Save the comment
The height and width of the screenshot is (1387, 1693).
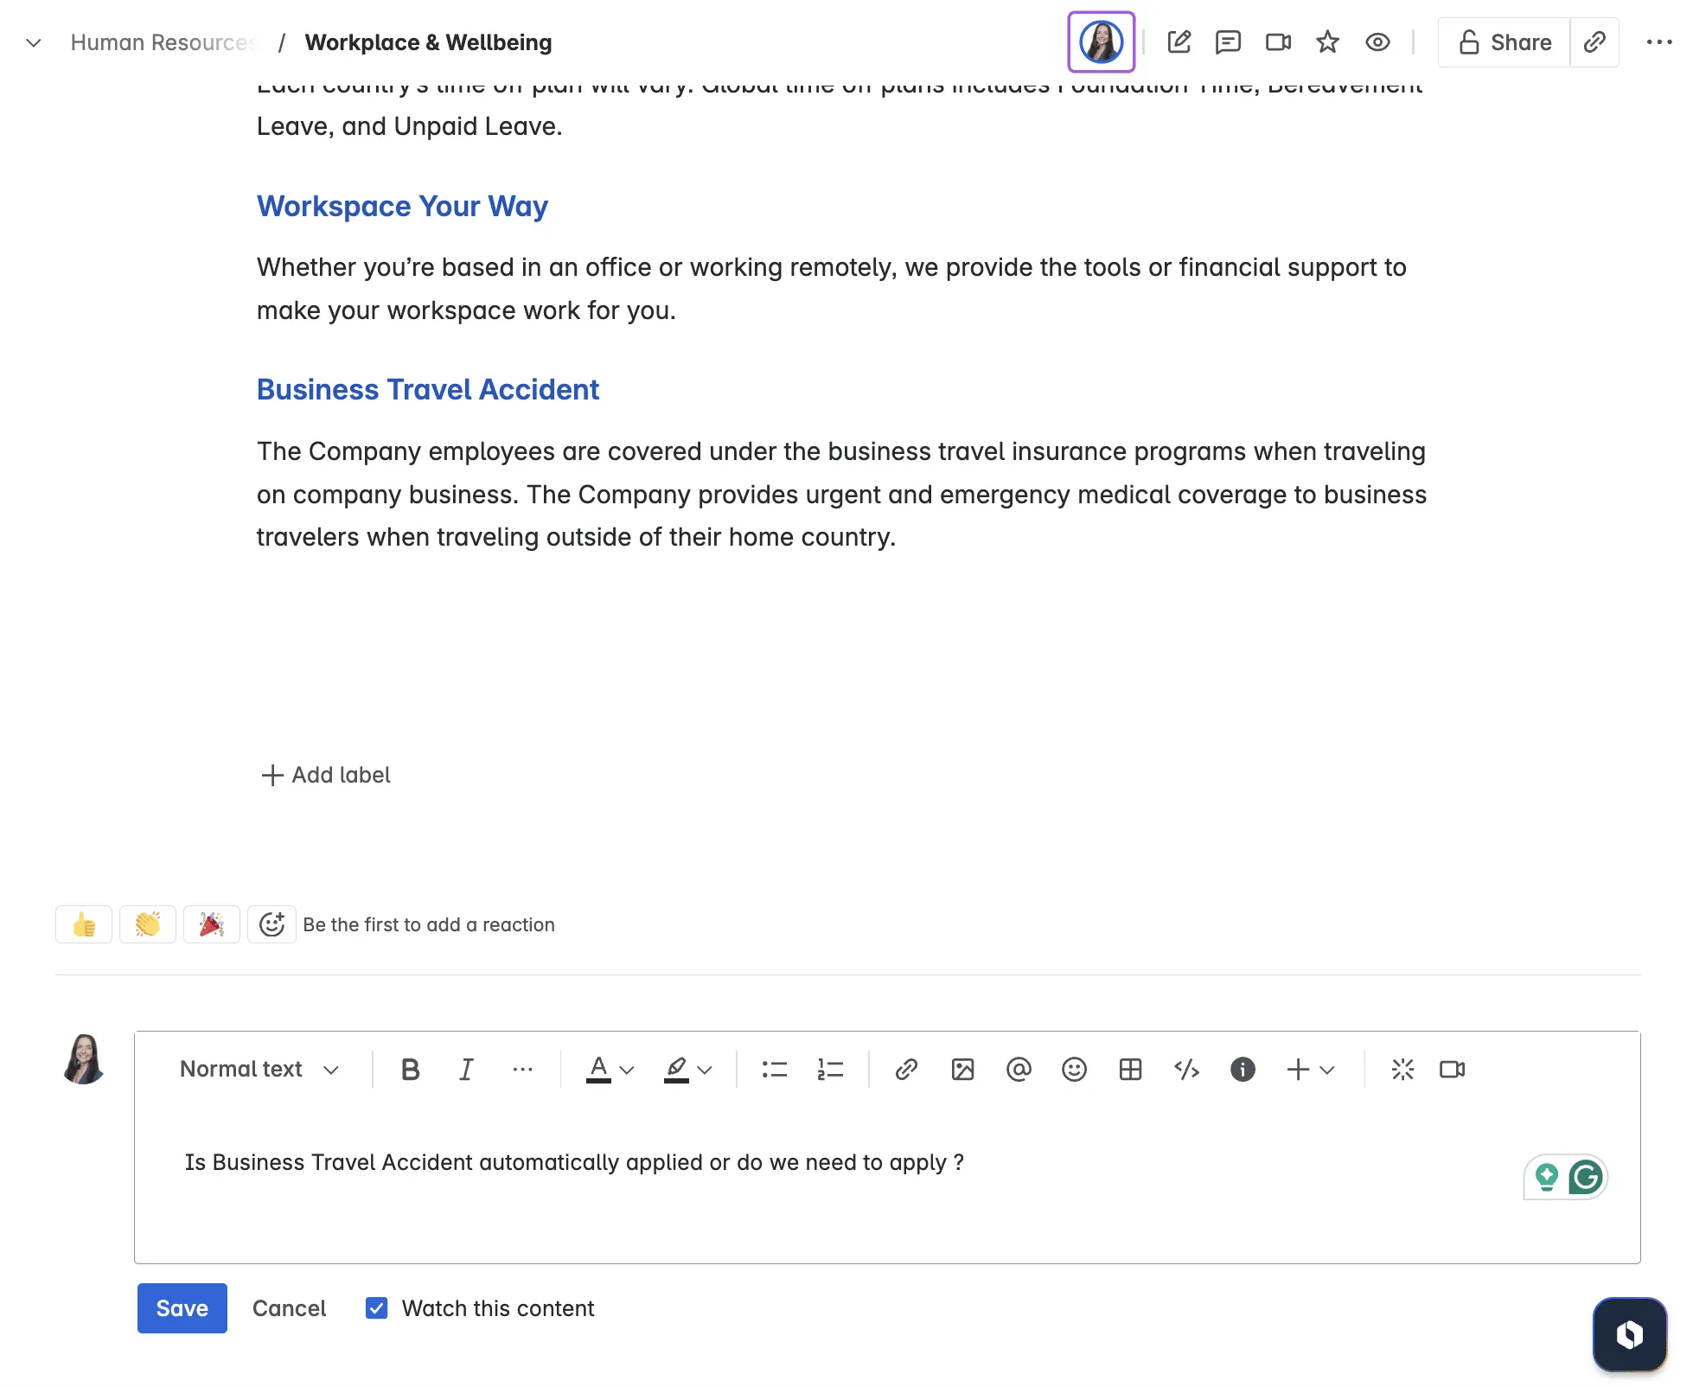(x=182, y=1308)
